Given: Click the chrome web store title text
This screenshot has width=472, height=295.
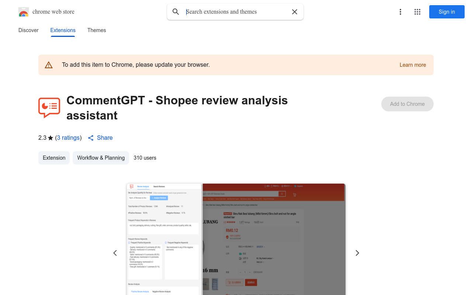Looking at the screenshot, I should (x=53, y=12).
